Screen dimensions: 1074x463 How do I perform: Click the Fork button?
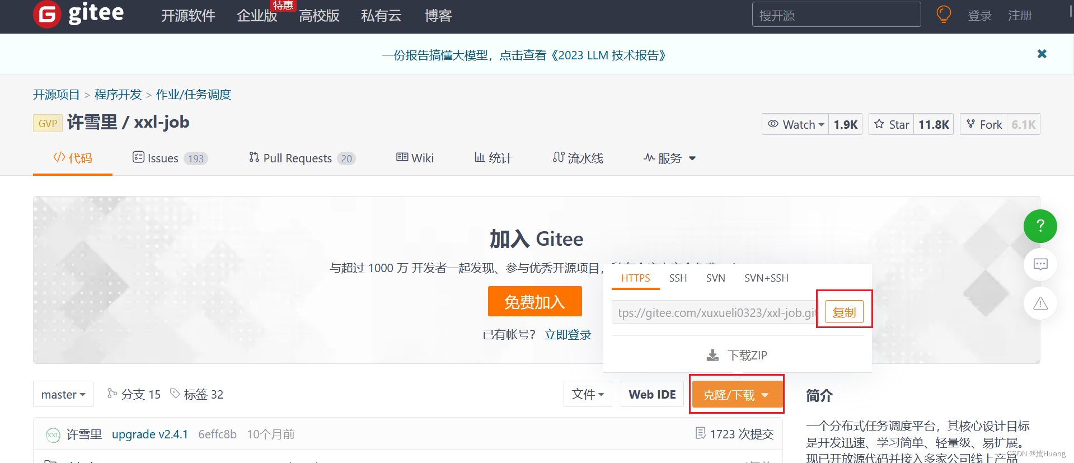click(x=984, y=124)
